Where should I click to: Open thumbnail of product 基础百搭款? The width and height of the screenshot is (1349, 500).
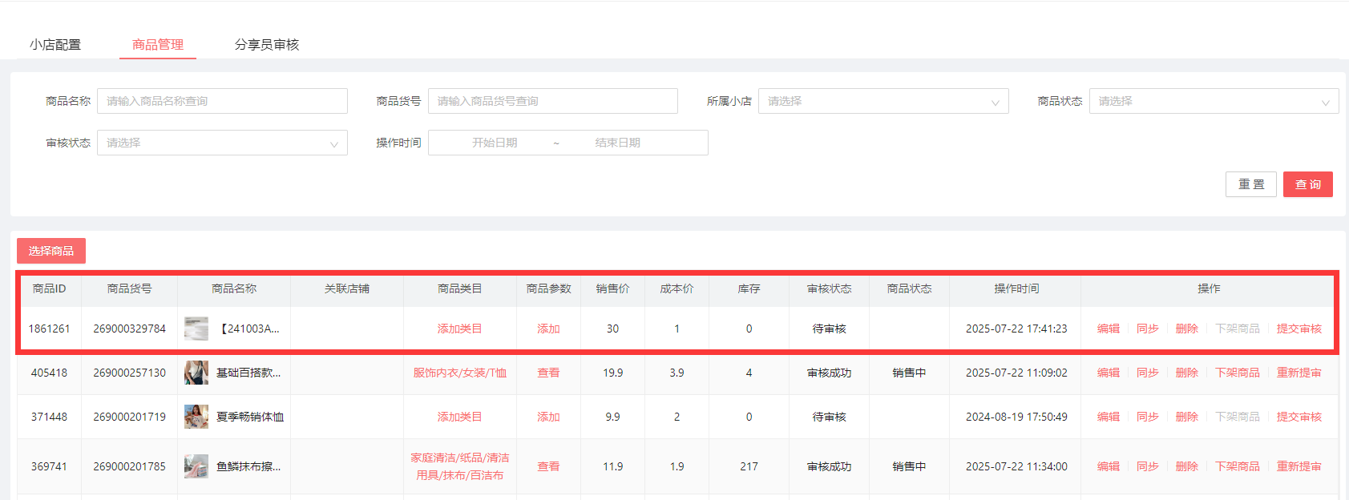tap(196, 373)
